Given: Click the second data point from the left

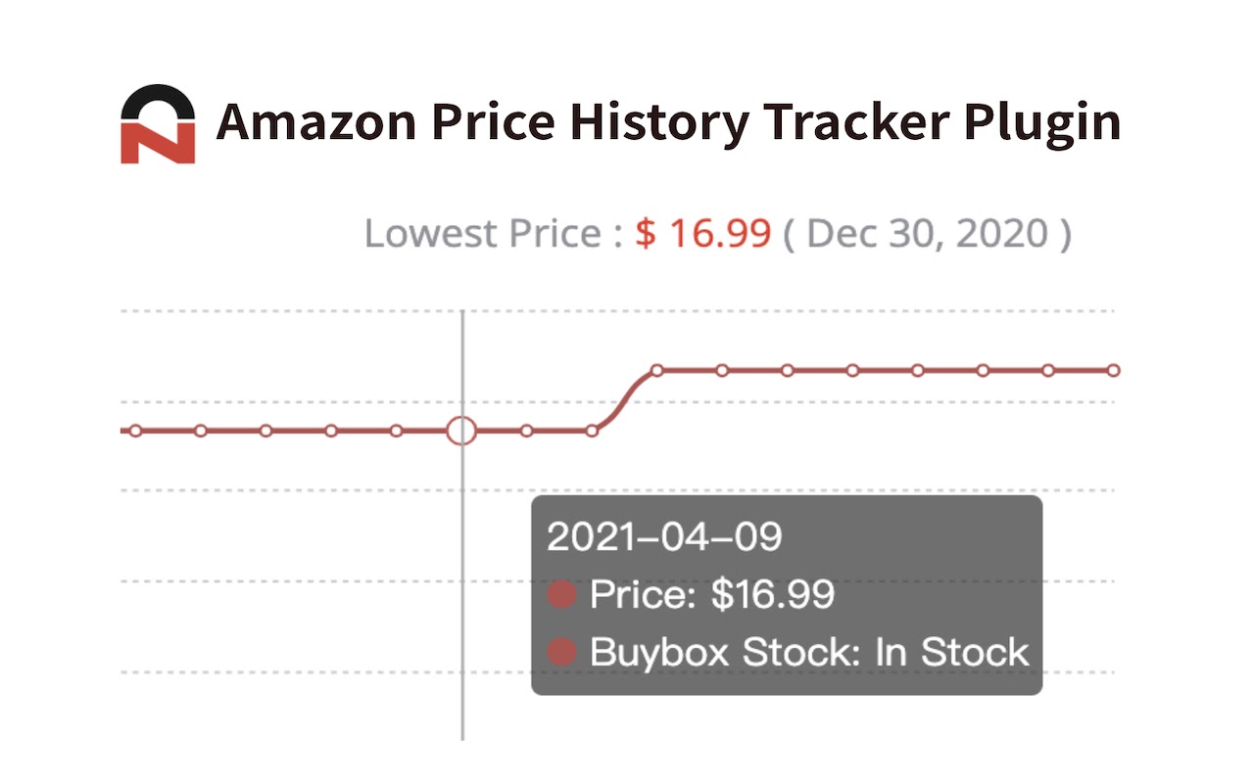Looking at the screenshot, I should (x=201, y=431).
